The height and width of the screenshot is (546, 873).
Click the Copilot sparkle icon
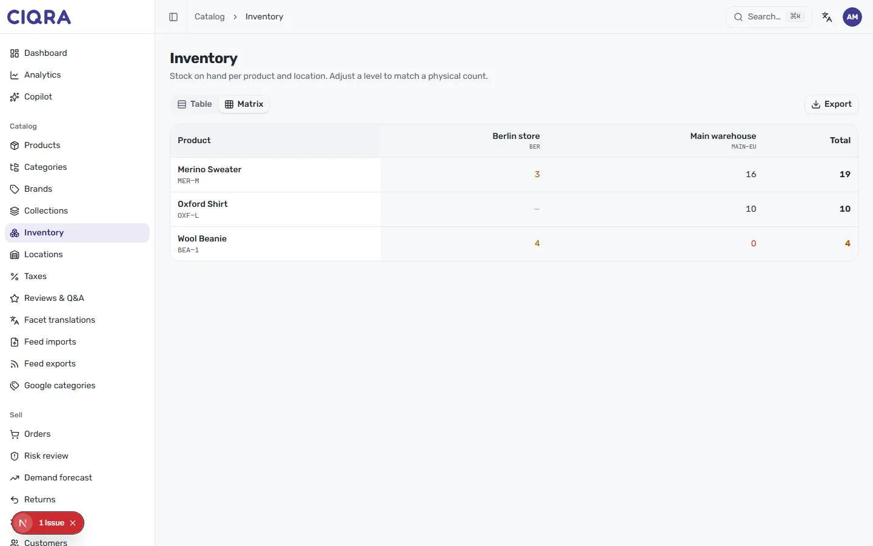coord(15,97)
